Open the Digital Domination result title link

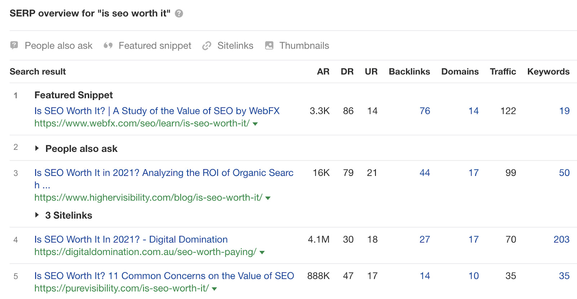[x=131, y=239]
